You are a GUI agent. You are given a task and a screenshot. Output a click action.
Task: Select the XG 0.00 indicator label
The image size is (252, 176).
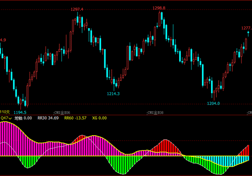coord(99,118)
